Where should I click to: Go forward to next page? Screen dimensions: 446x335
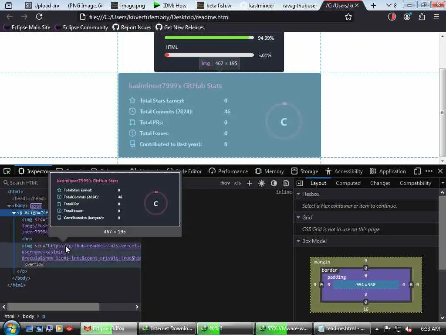[24, 17]
